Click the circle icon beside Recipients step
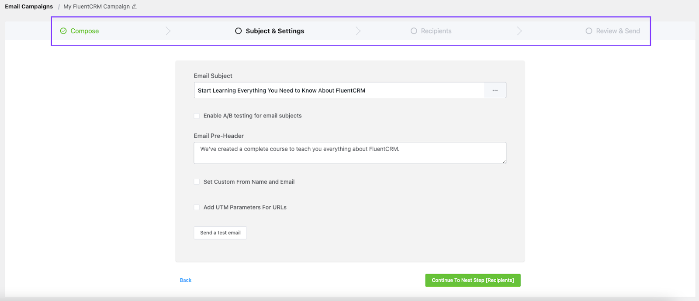This screenshot has width=699, height=301. pyautogui.click(x=414, y=31)
